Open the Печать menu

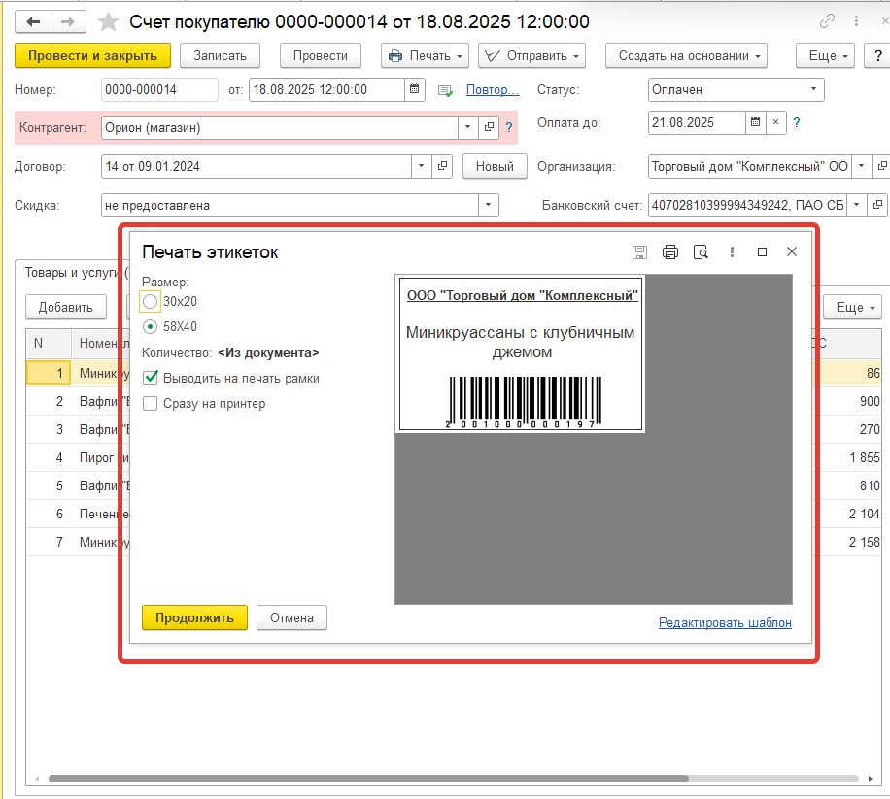(x=425, y=55)
